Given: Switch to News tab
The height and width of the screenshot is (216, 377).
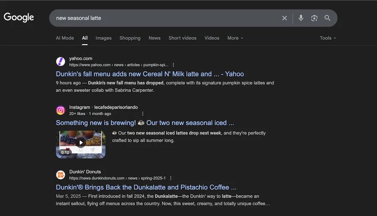Looking at the screenshot, I should click(x=154, y=38).
